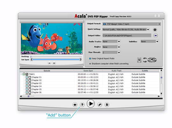172x128 pixels.
Task: Click the horizontal scrollbar thumb in list
Action: (x=28, y=96)
